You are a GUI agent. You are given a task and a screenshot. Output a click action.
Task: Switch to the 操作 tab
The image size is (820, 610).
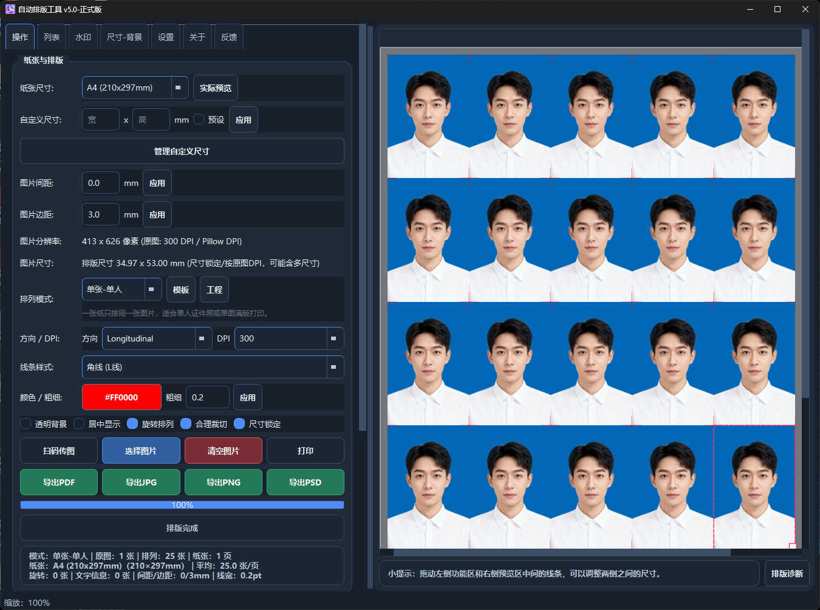(20, 37)
